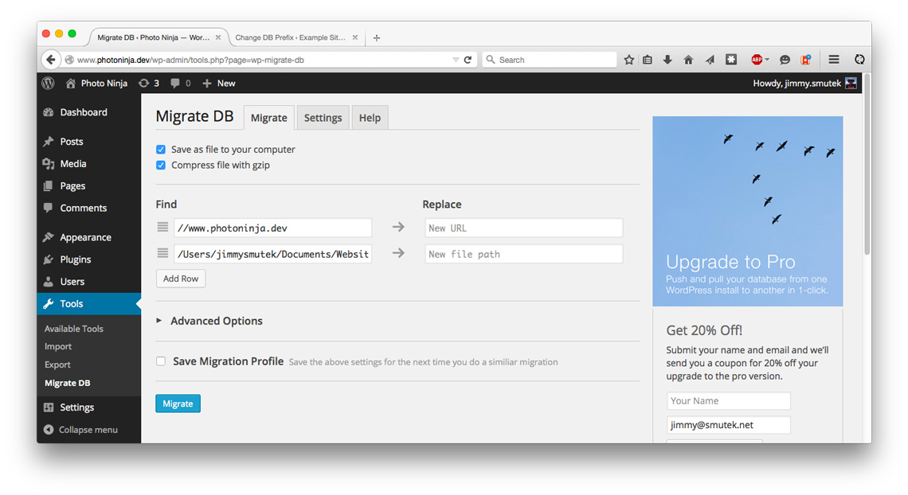Click the puzzle piece add-ons icon
Viewport: 908px width, 495px height.
click(x=731, y=60)
